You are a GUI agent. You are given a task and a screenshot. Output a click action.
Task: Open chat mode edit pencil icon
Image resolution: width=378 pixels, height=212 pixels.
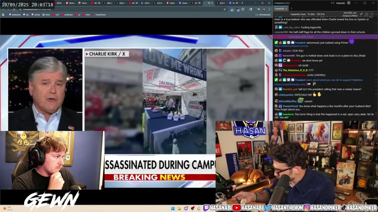pos(361,14)
